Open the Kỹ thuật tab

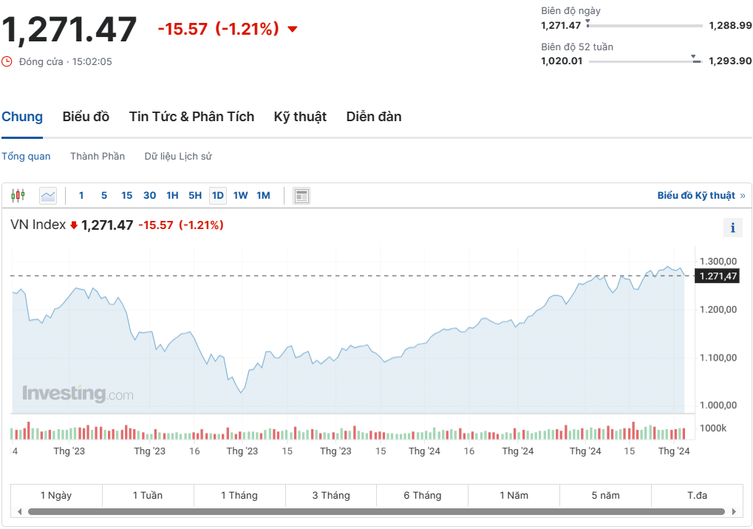point(300,117)
